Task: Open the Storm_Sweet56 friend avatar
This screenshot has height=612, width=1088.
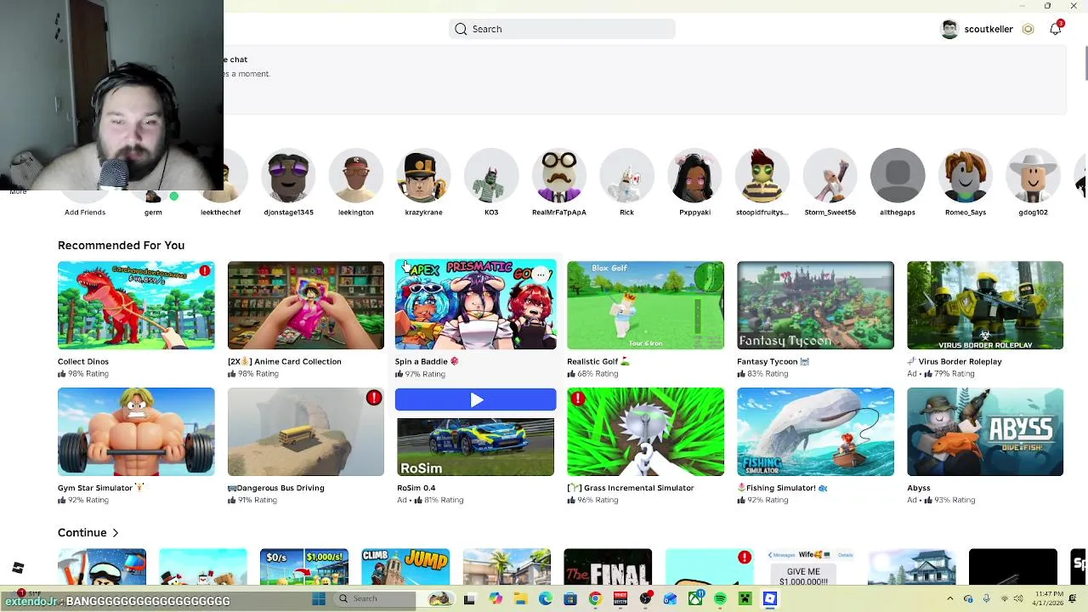Action: (x=830, y=176)
